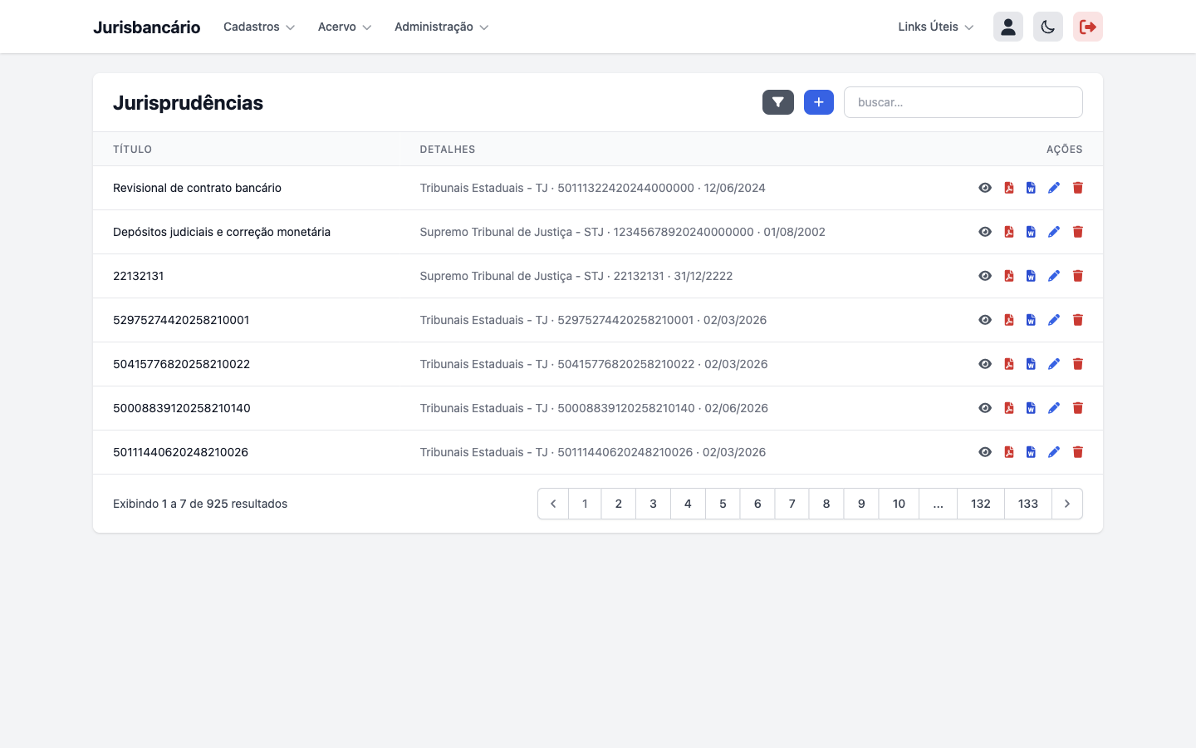Download Word file for row 50008839120258210140
Screen dimensions: 1196x748
pyautogui.click(x=1031, y=408)
